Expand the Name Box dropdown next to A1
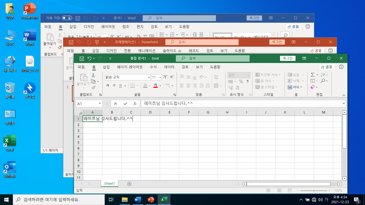Image resolution: width=365 pixels, height=205 pixels. [100, 104]
